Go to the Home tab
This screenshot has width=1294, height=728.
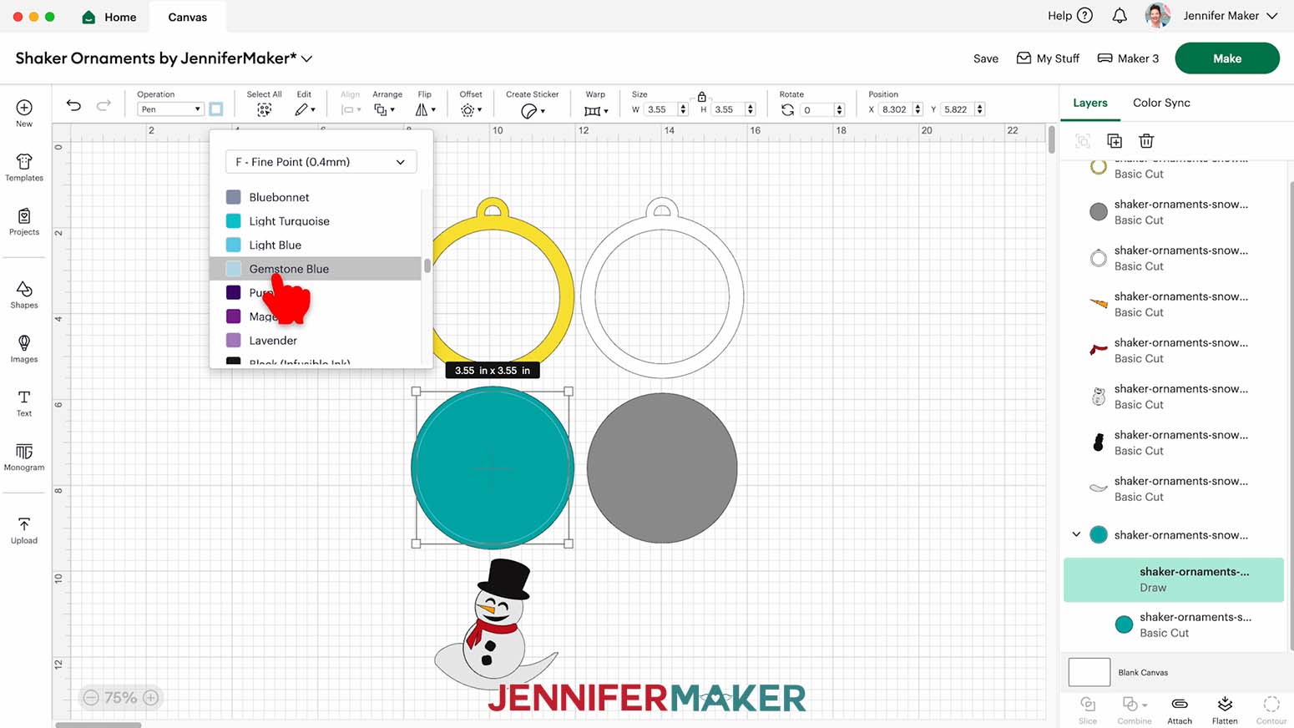109,17
